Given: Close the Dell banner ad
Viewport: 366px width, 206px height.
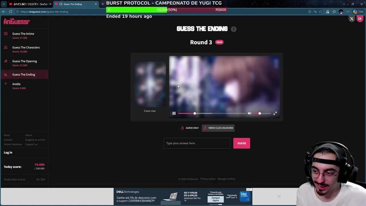Looking at the screenshot, I should (x=279, y=197).
